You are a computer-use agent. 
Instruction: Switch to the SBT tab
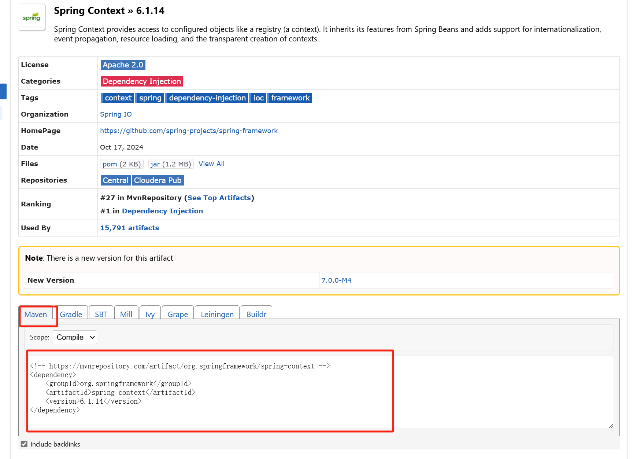tap(101, 315)
